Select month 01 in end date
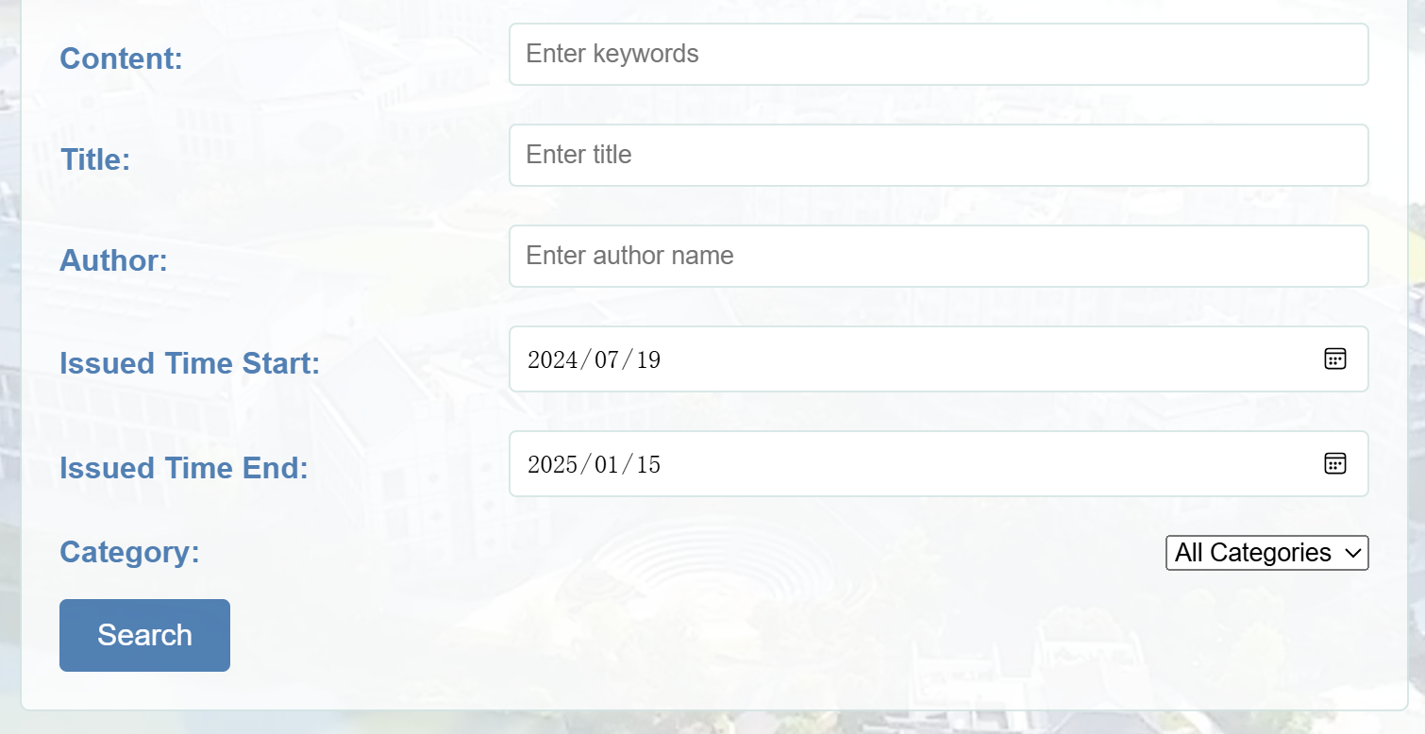Screen dimensions: 1425x734 click(x=607, y=464)
